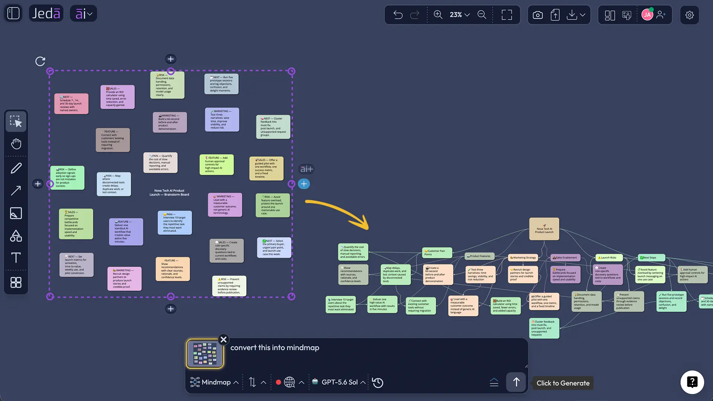The image size is (713, 401).
Task: Open the templates grid tool
Action: (16, 283)
